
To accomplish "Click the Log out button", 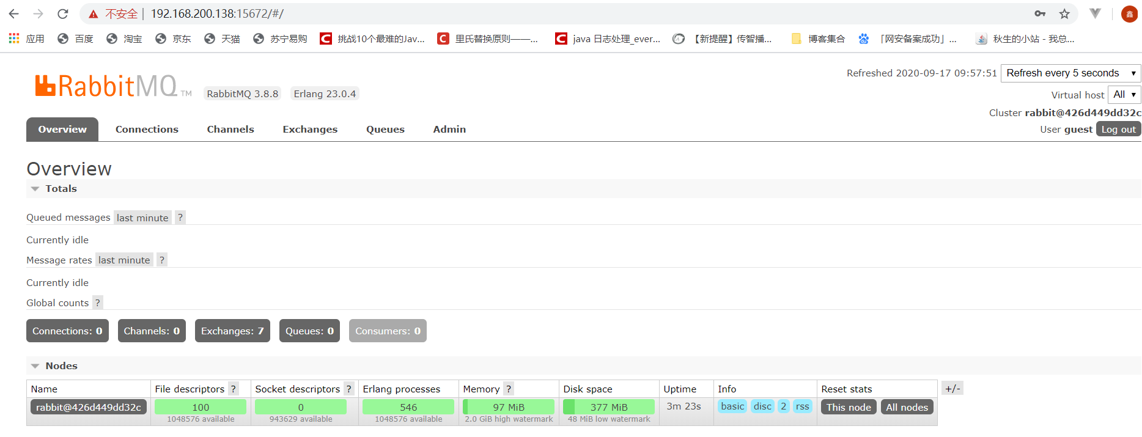I will (x=1118, y=130).
